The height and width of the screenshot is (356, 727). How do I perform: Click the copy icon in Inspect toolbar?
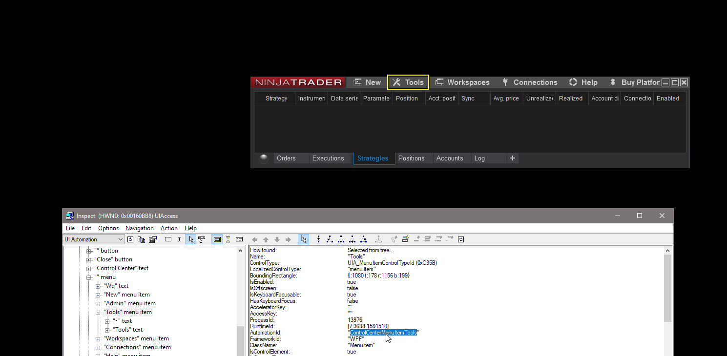pyautogui.click(x=142, y=239)
